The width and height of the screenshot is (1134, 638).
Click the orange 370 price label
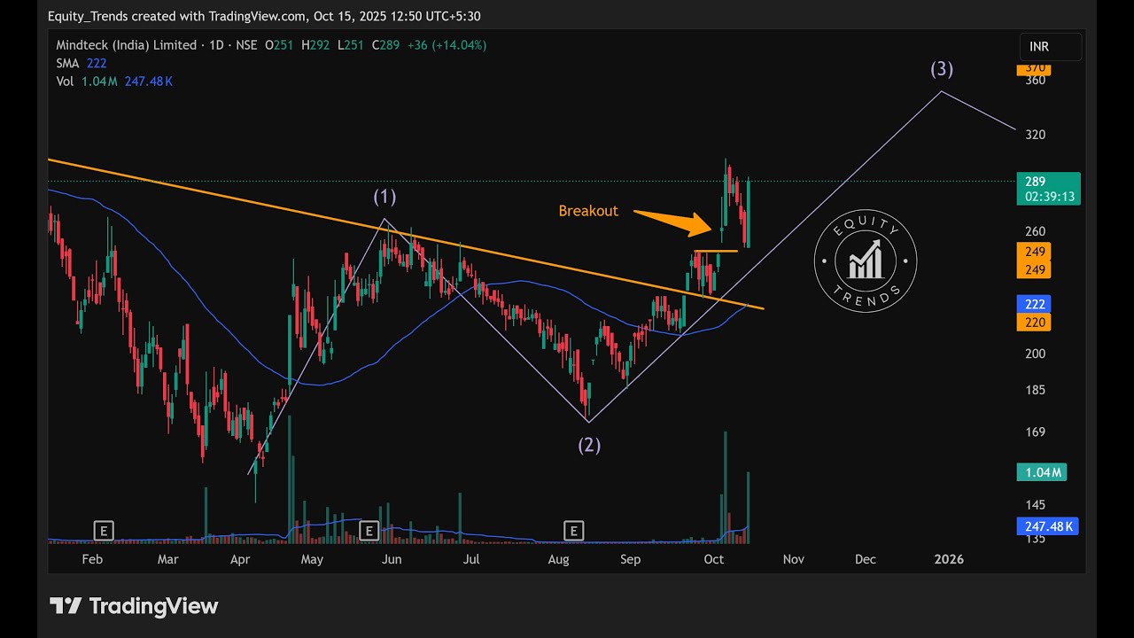coord(1034,68)
